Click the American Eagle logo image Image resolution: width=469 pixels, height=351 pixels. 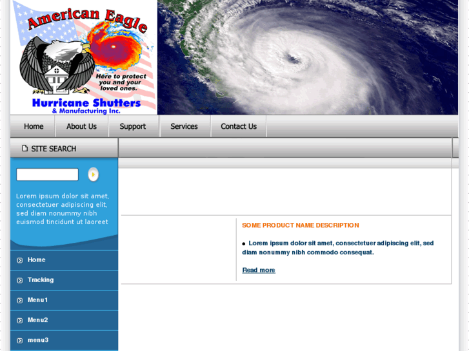84,57
